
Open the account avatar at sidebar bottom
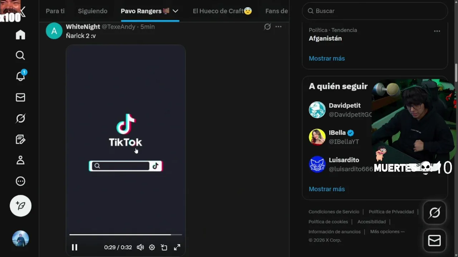(x=20, y=239)
